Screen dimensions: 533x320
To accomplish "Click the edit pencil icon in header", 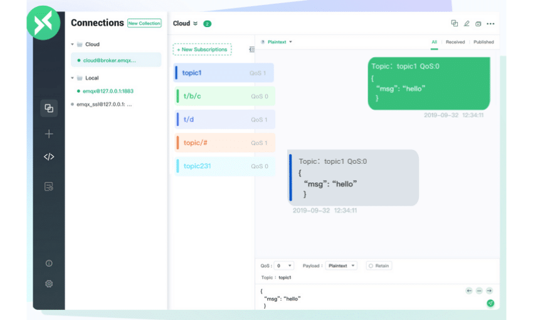I will tap(466, 24).
